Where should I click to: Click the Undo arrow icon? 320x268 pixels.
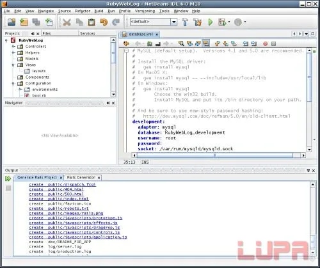coord(104,22)
